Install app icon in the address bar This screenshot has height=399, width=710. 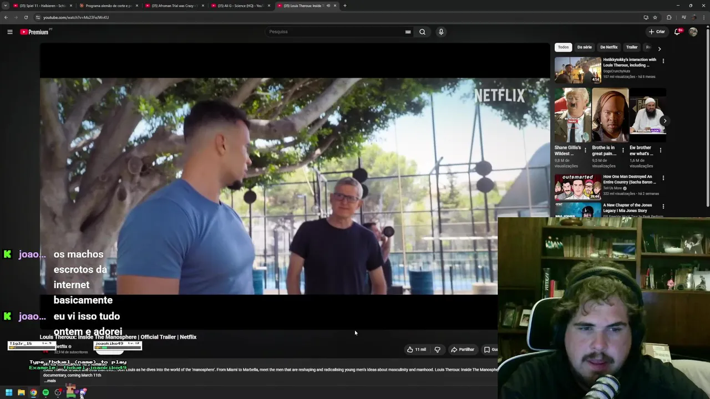(646, 17)
